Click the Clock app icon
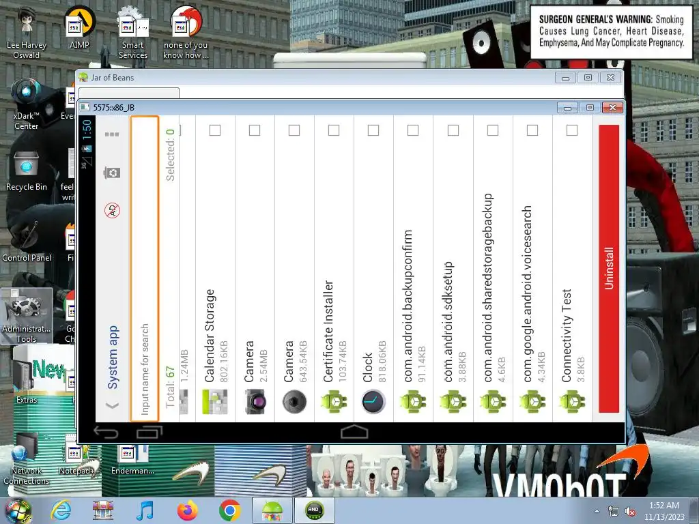This screenshot has width=699, height=524. pos(373,401)
